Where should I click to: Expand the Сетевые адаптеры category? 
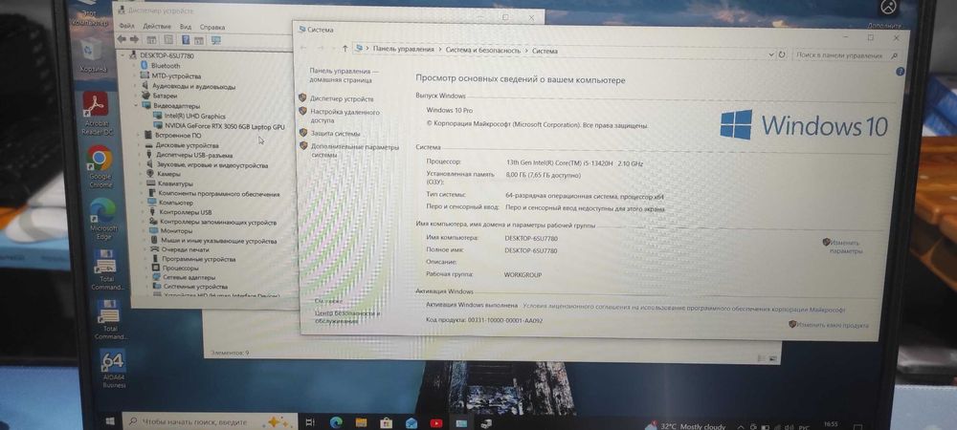147,277
